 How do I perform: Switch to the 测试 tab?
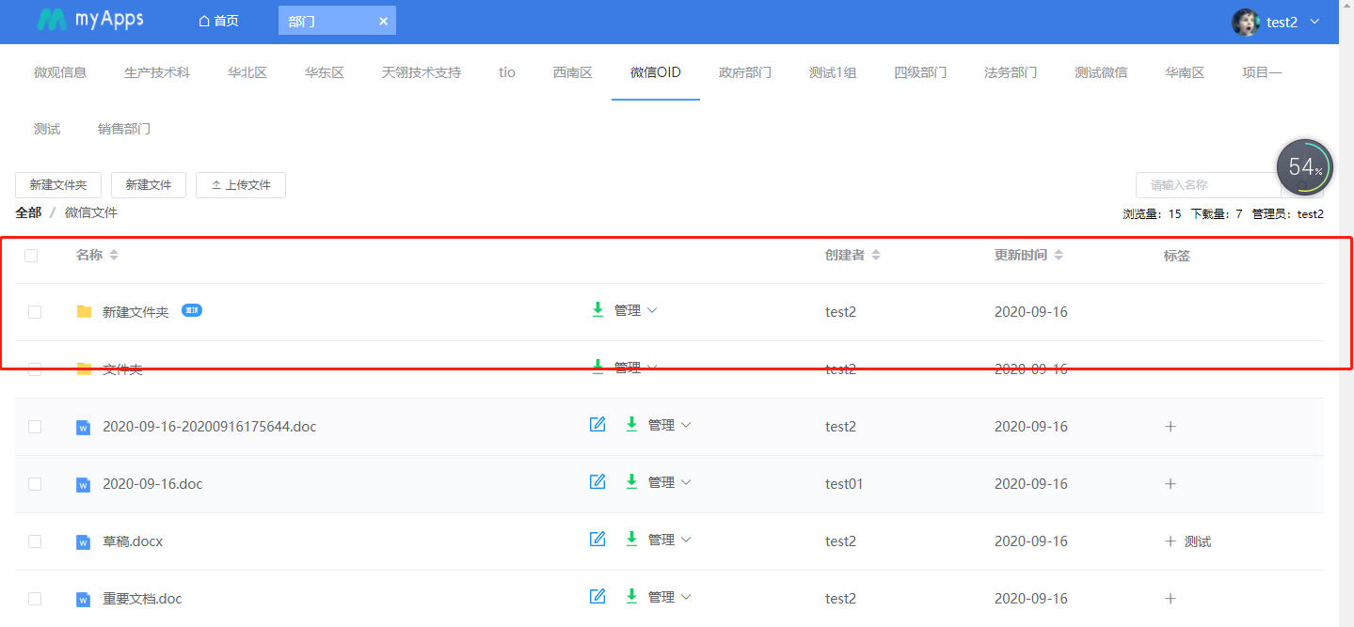click(x=47, y=130)
